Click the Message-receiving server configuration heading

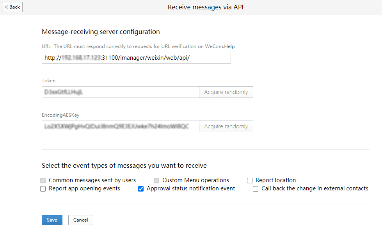101,32
